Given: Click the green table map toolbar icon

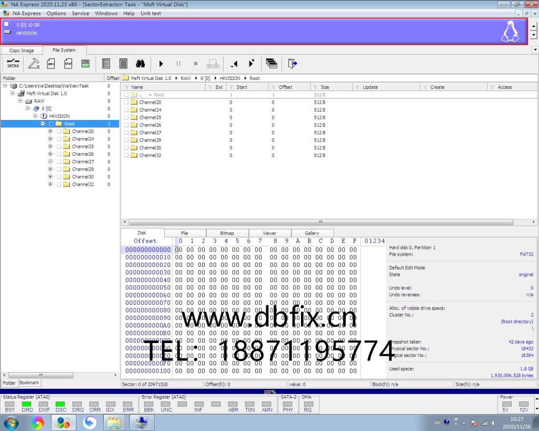Looking at the screenshot, I should click(x=85, y=64).
